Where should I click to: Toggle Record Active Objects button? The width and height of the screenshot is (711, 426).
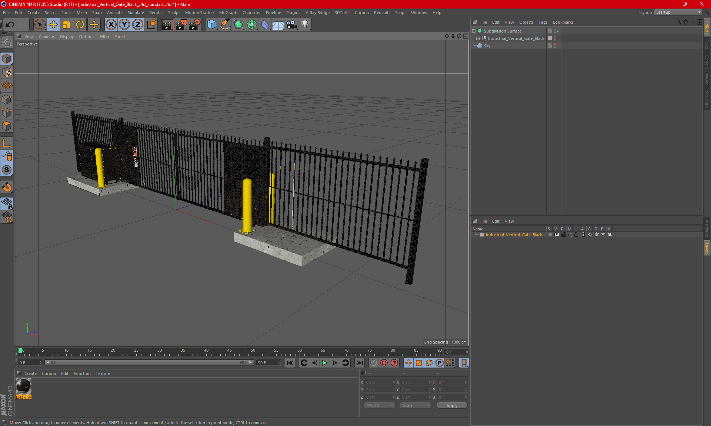pyautogui.click(x=374, y=363)
